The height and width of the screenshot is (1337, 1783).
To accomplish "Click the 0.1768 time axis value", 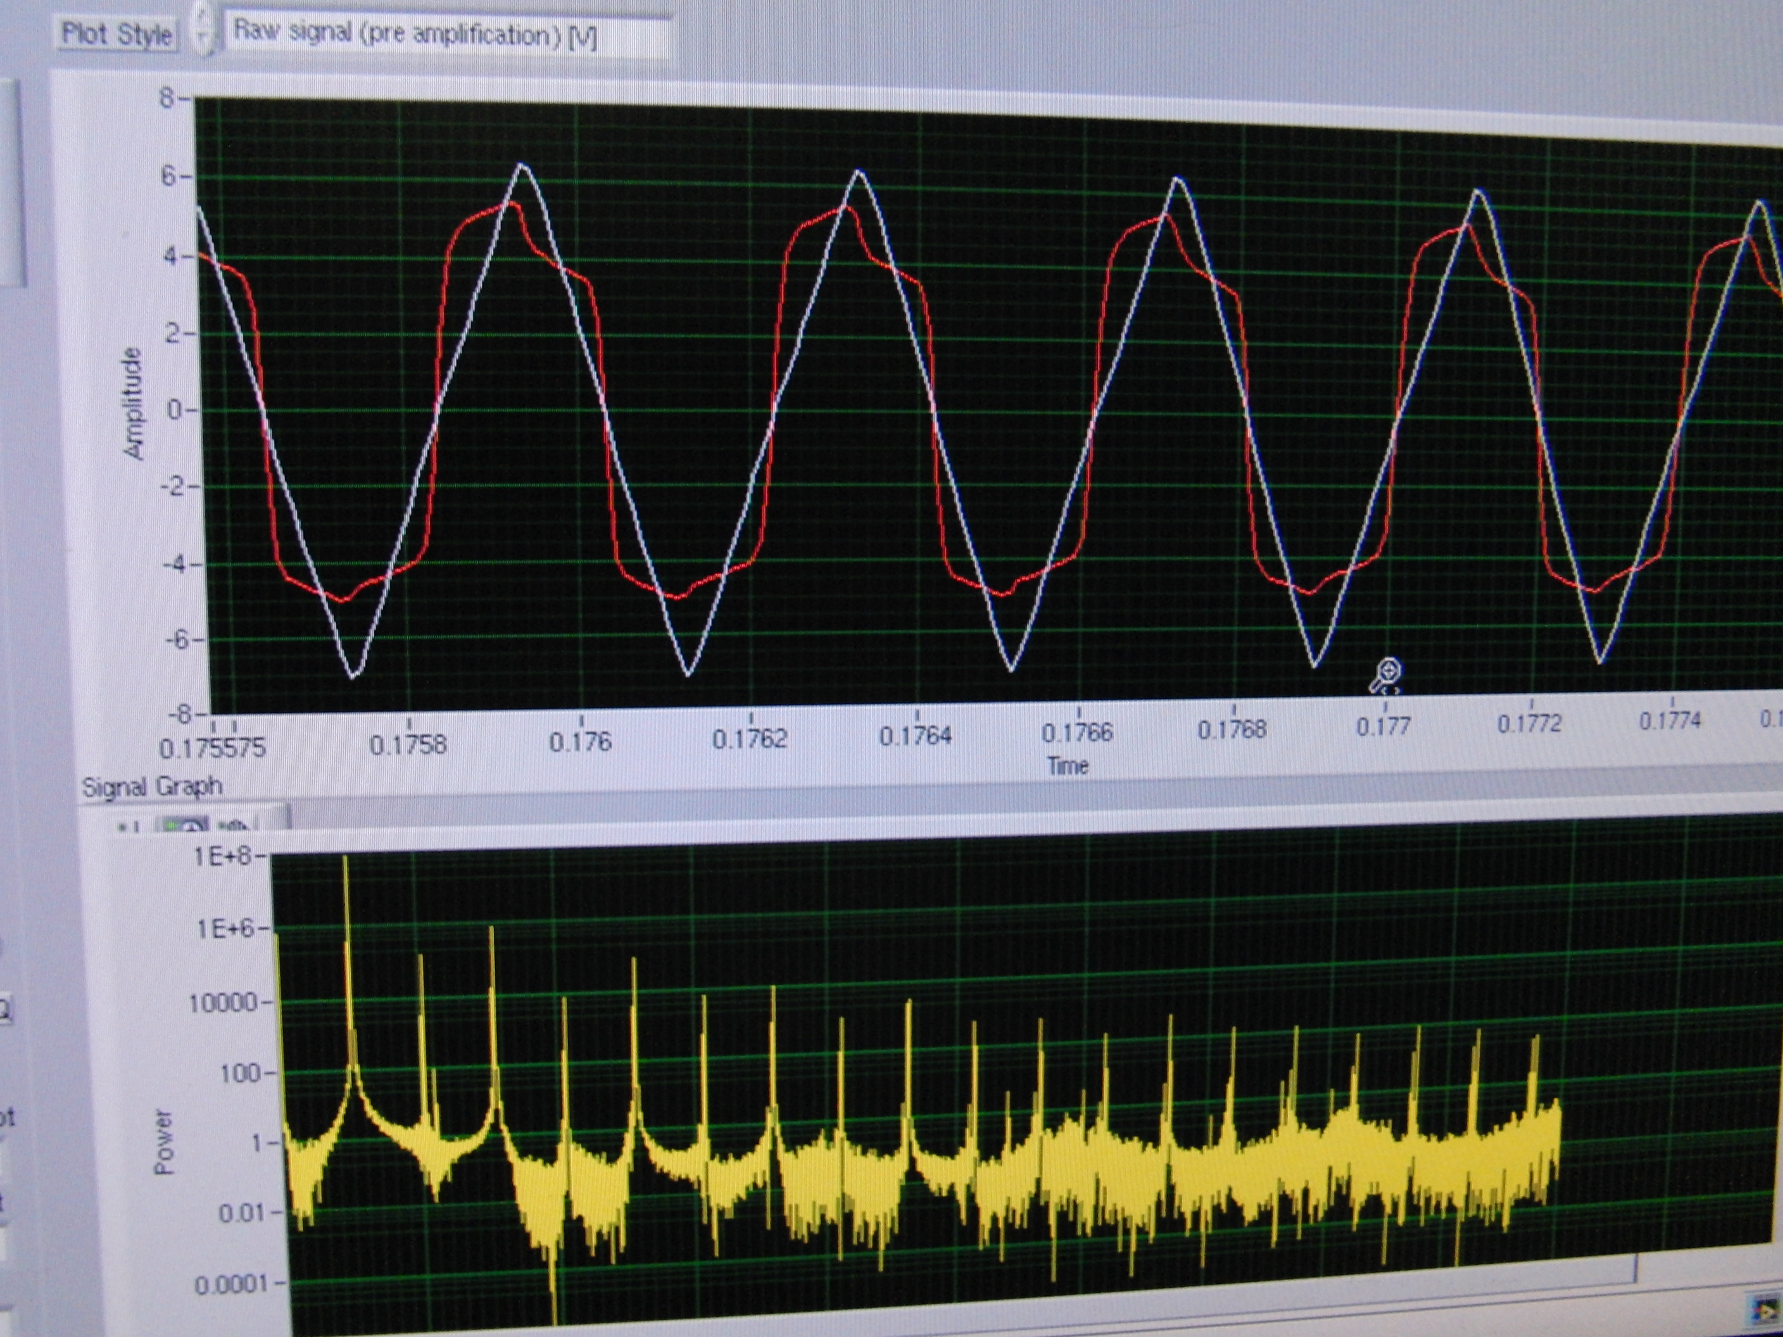I will (1233, 729).
